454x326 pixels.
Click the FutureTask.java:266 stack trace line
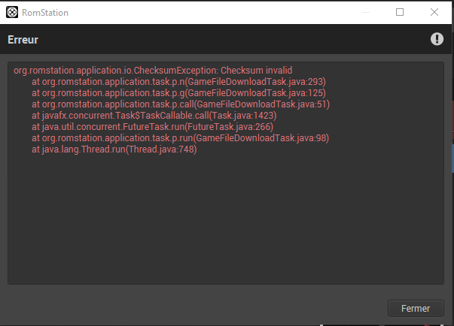pos(152,127)
